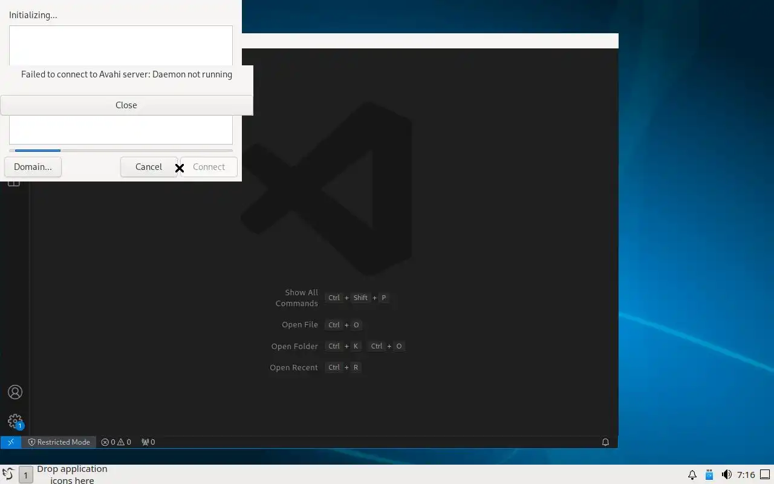Open the errors and warnings status item
This screenshot has width=774, height=484.
116,442
